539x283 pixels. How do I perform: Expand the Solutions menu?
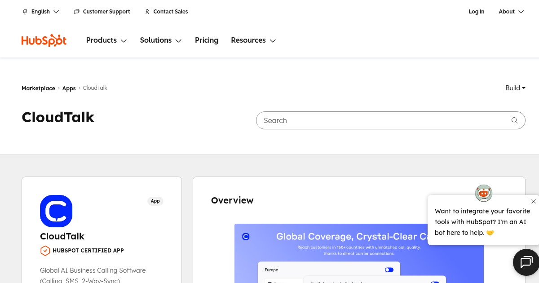pyautogui.click(x=161, y=40)
